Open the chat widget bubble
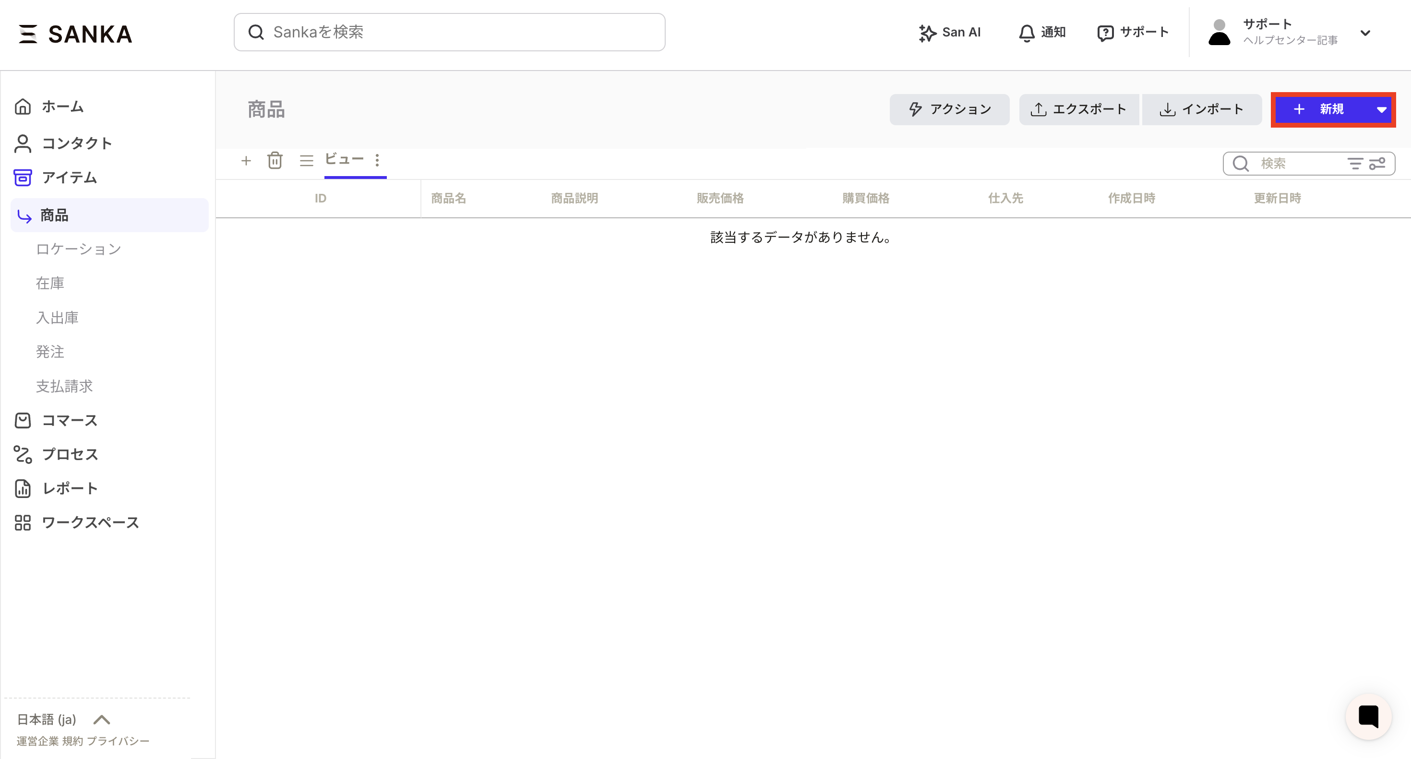1411x759 pixels. [x=1368, y=716]
